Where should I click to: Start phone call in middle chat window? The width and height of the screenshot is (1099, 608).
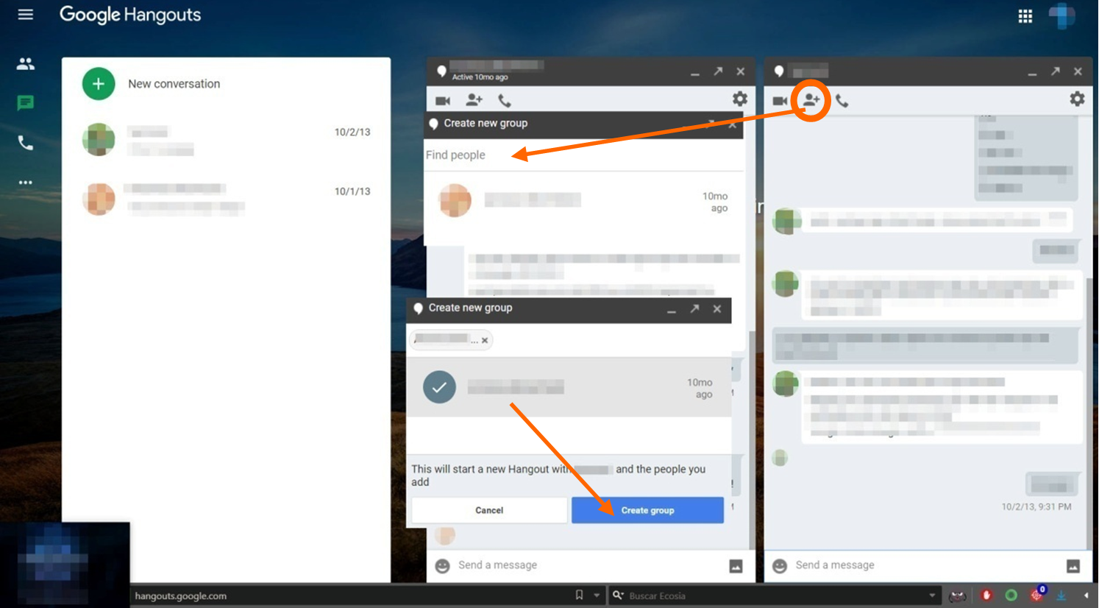(x=504, y=101)
